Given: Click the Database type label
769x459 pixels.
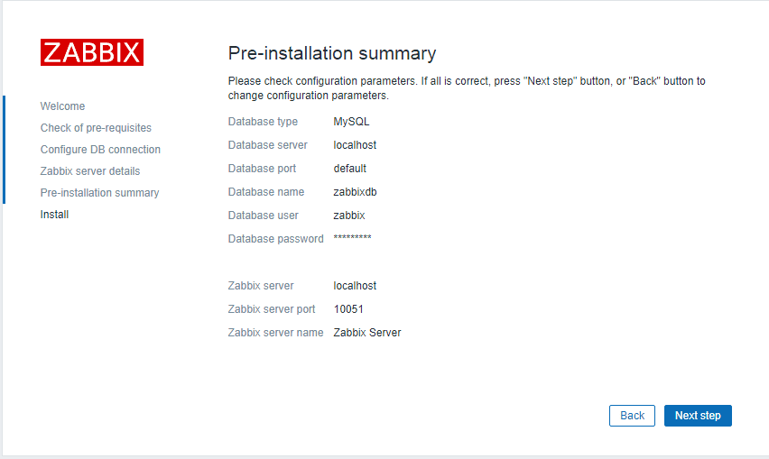Looking at the screenshot, I should click(x=263, y=122).
